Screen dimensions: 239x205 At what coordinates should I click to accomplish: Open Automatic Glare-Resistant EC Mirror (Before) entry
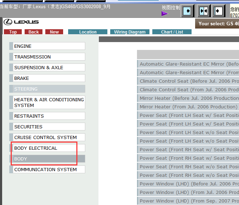[188, 64]
